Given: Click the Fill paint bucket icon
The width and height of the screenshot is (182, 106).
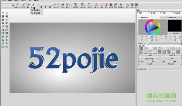Looking at the screenshot, I should [102, 5].
